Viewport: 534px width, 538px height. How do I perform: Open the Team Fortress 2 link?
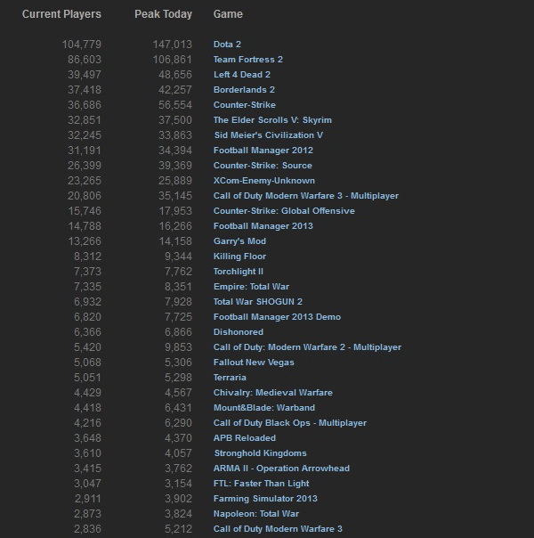(x=247, y=60)
